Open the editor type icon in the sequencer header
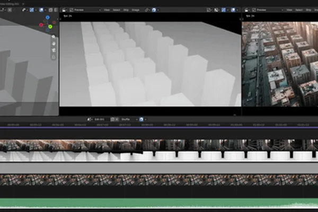The width and height of the screenshot is (318, 212). (90, 119)
